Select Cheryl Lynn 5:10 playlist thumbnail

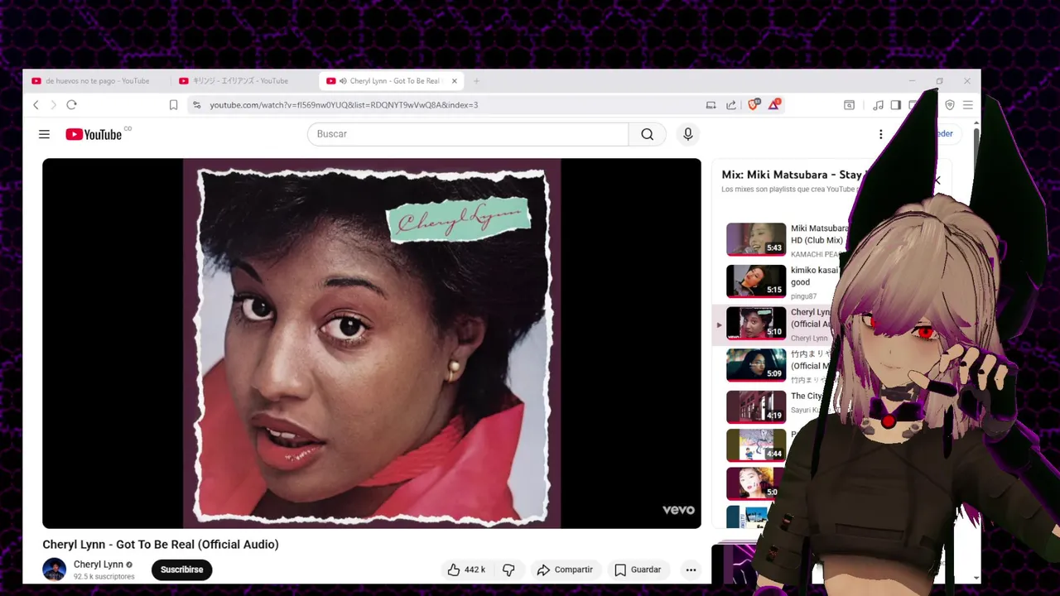pos(756,323)
